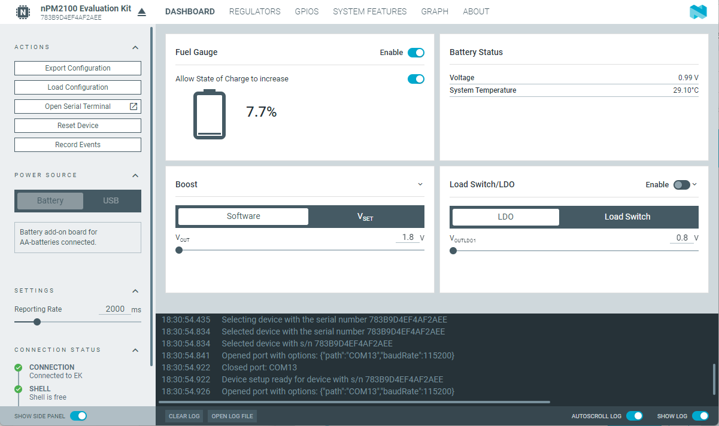Edit the Reporting Rate value field

point(114,309)
